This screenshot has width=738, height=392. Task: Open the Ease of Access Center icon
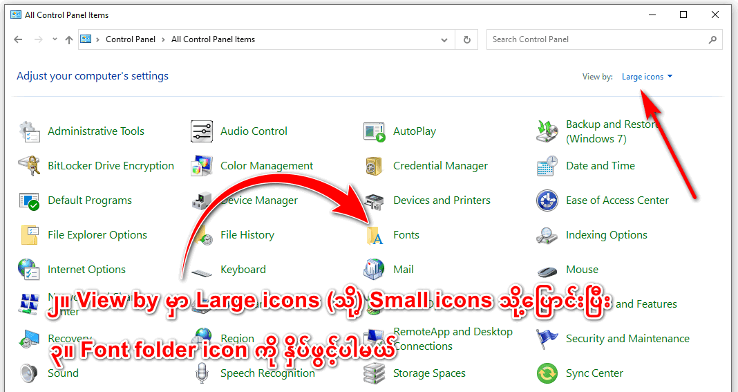coord(547,200)
